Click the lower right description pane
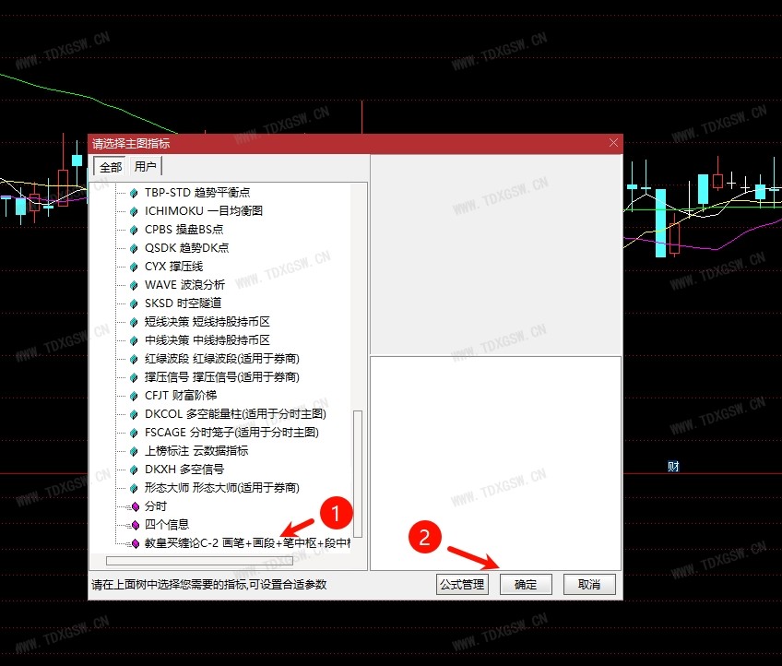This screenshot has width=782, height=666. (x=496, y=463)
